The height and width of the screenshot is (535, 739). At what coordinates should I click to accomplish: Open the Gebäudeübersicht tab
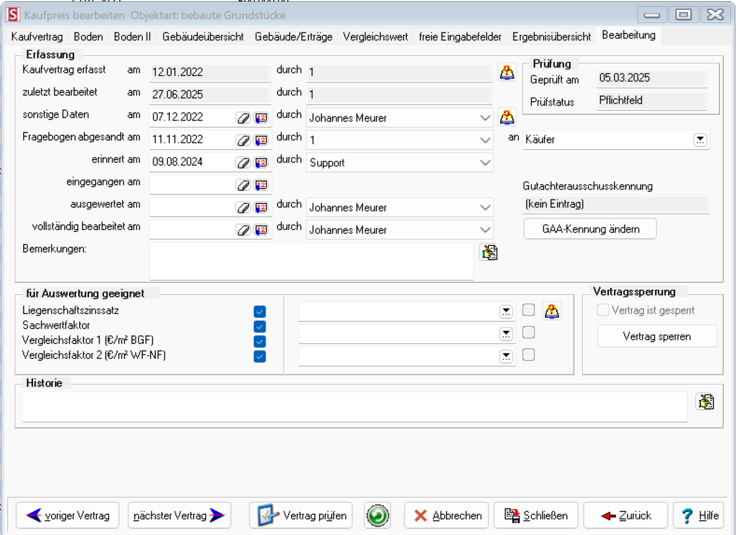[203, 37]
